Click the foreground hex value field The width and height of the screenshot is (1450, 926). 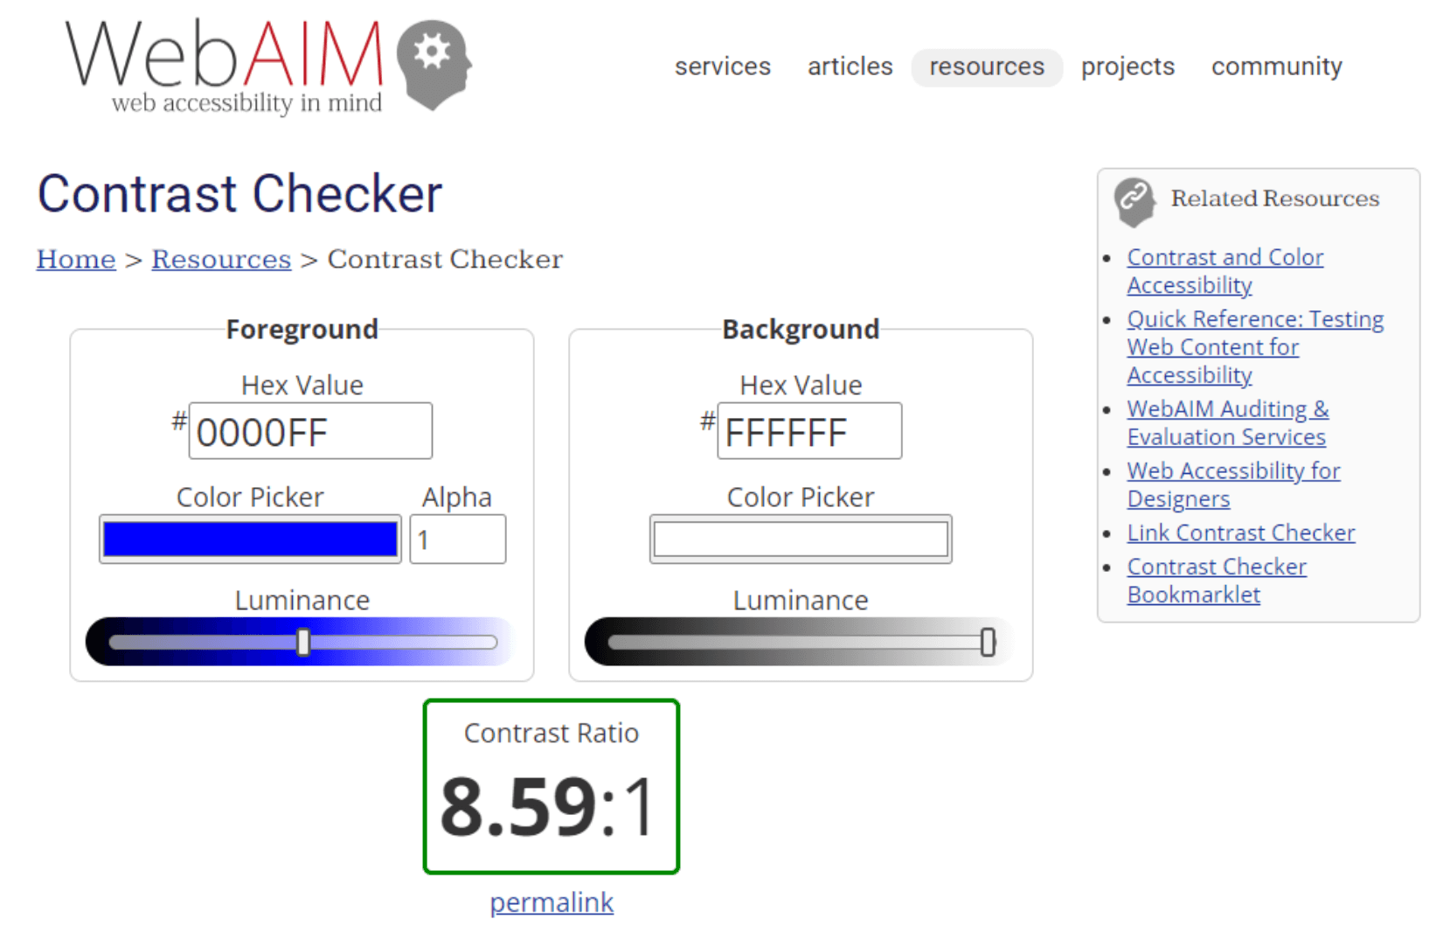310,431
